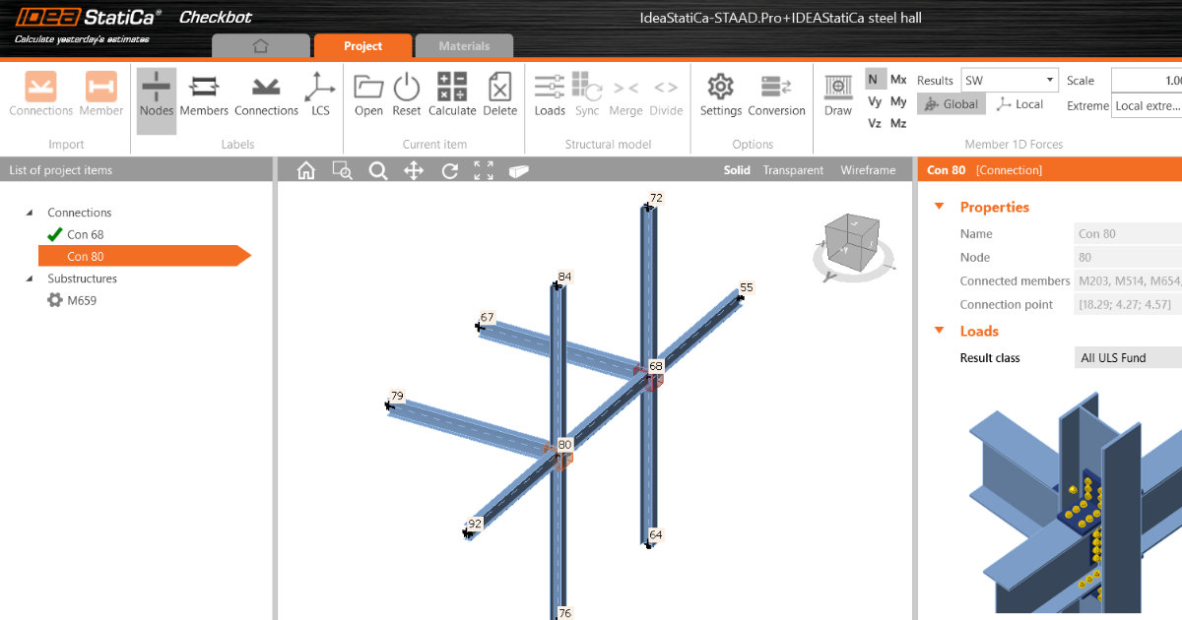Open Settings options
The width and height of the screenshot is (1182, 620).
click(721, 94)
